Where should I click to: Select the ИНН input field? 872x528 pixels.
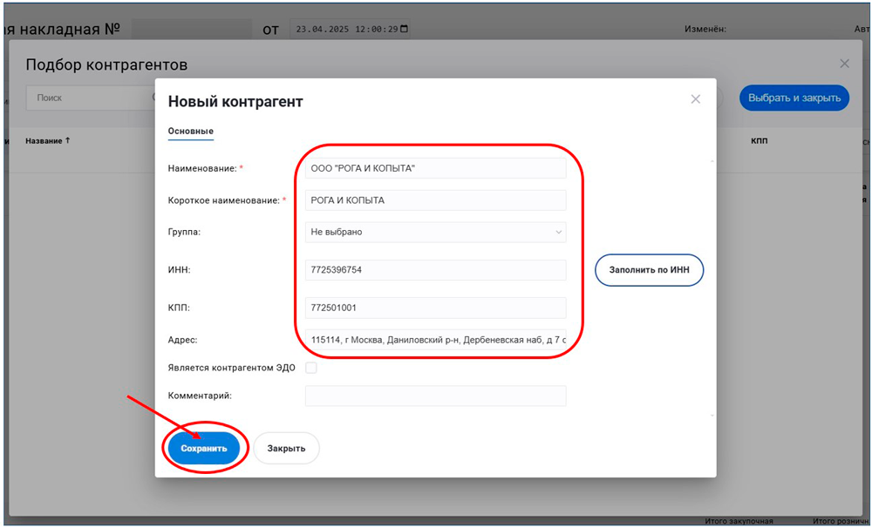tap(435, 270)
